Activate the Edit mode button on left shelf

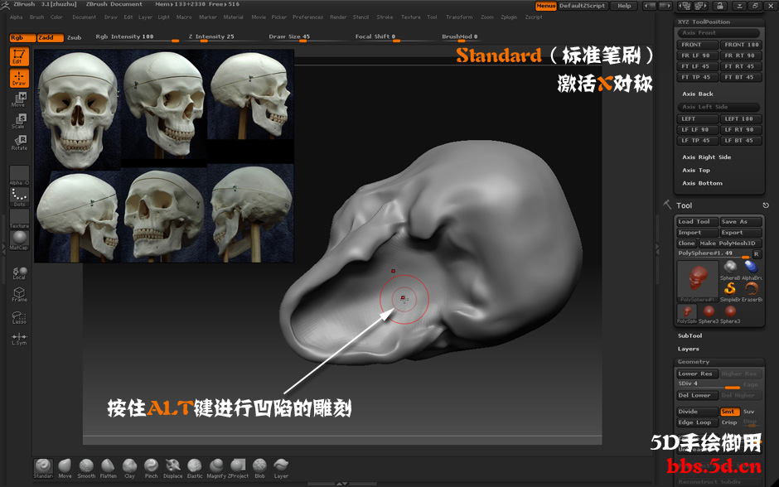coord(19,56)
